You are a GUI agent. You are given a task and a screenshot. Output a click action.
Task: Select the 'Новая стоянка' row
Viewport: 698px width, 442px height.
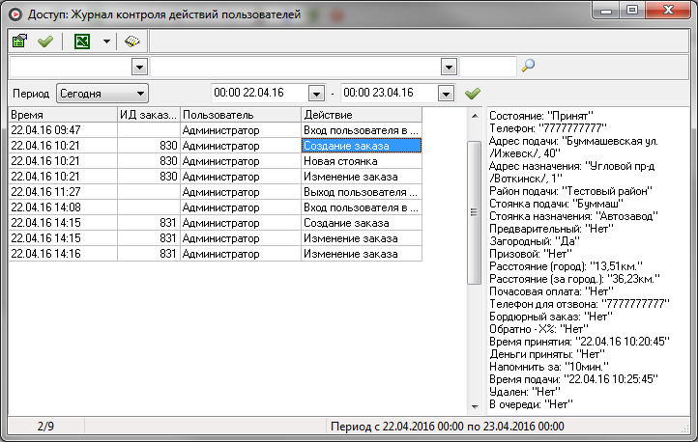pos(360,161)
